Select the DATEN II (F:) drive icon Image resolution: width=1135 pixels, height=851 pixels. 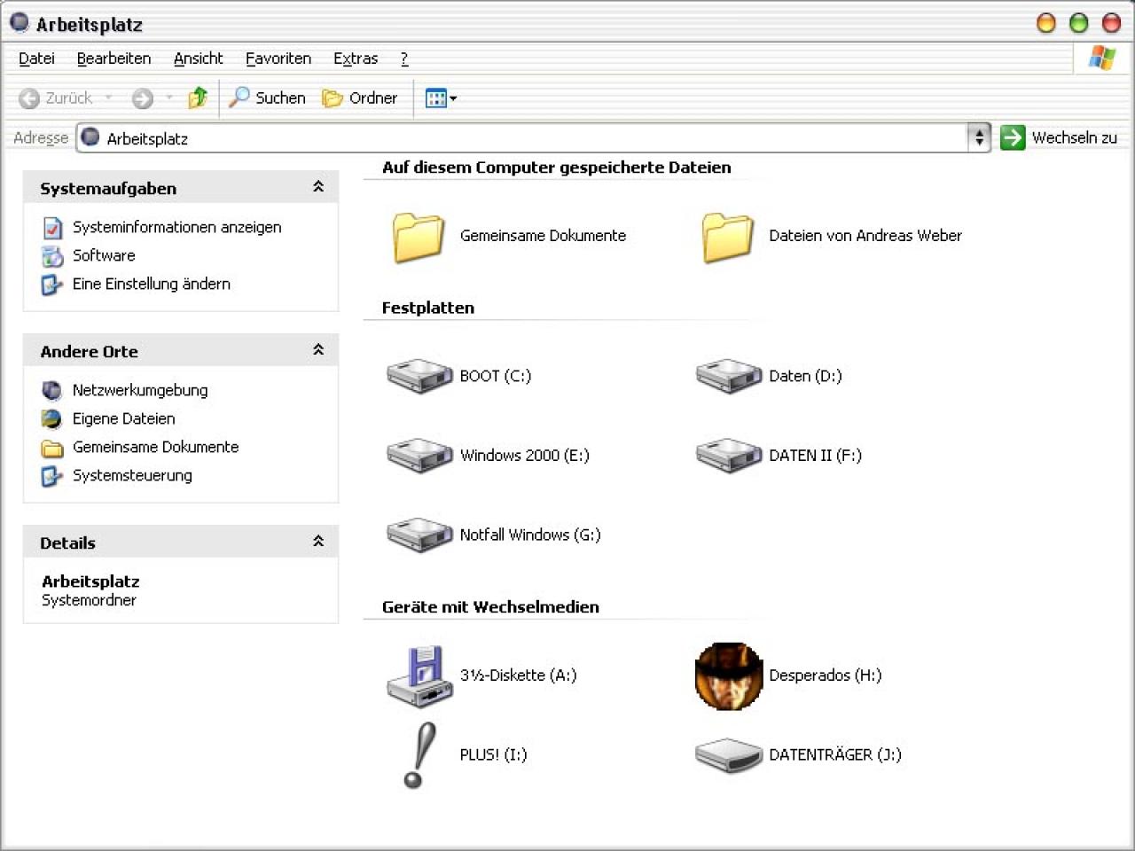click(x=729, y=456)
